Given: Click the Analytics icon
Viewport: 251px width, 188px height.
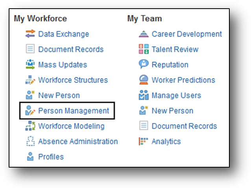Looking at the screenshot, I should tap(144, 142).
